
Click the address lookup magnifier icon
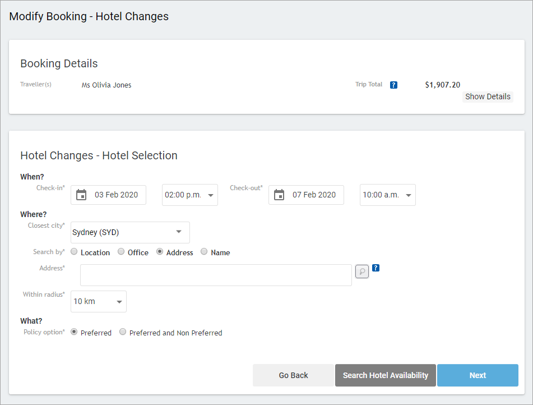pyautogui.click(x=361, y=271)
